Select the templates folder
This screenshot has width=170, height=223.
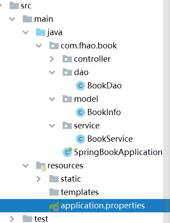click(x=80, y=192)
